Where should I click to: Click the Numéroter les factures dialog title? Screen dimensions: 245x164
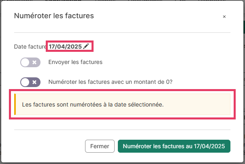click(x=54, y=16)
